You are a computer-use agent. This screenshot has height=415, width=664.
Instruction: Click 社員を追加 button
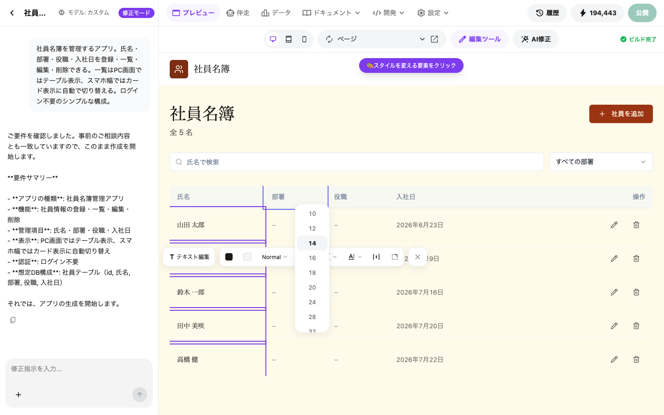(621, 114)
